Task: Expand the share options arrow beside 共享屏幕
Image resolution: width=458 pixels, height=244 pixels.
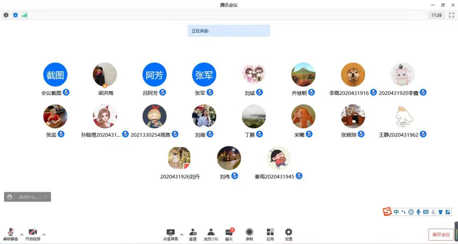Action: (x=182, y=235)
